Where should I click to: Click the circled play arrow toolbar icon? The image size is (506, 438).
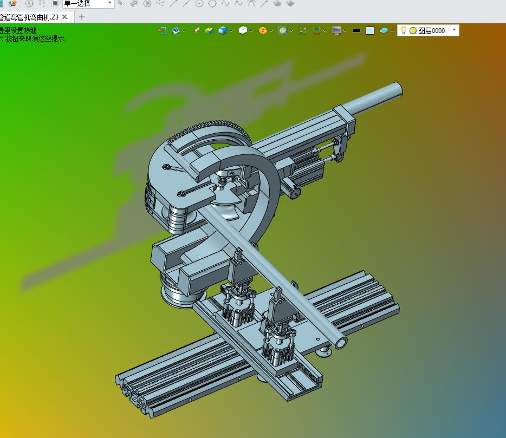pyautogui.click(x=147, y=4)
